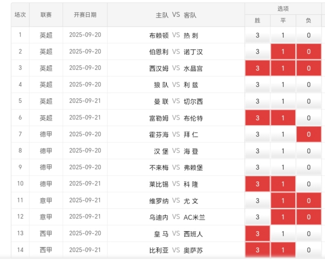Select win (3) for 布赖顿 VS 热刺
325x260 pixels.
tap(258, 35)
